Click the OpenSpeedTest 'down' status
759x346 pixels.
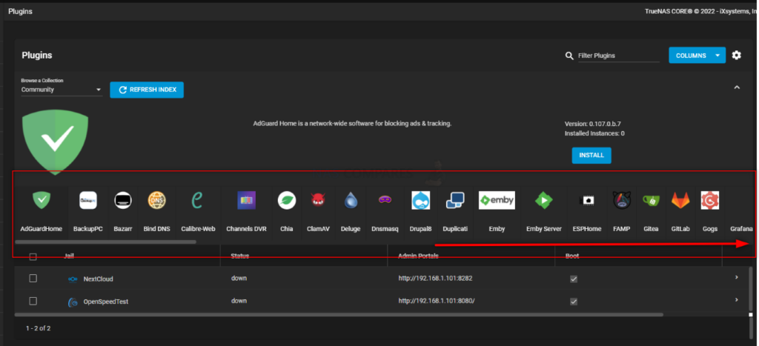239,301
